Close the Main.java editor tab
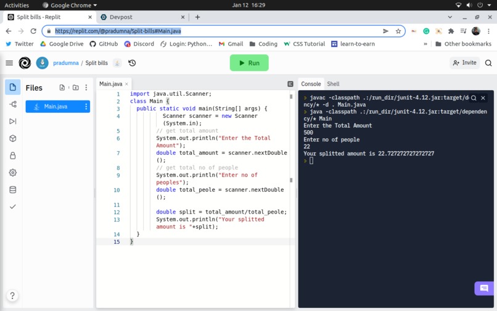 click(126, 84)
